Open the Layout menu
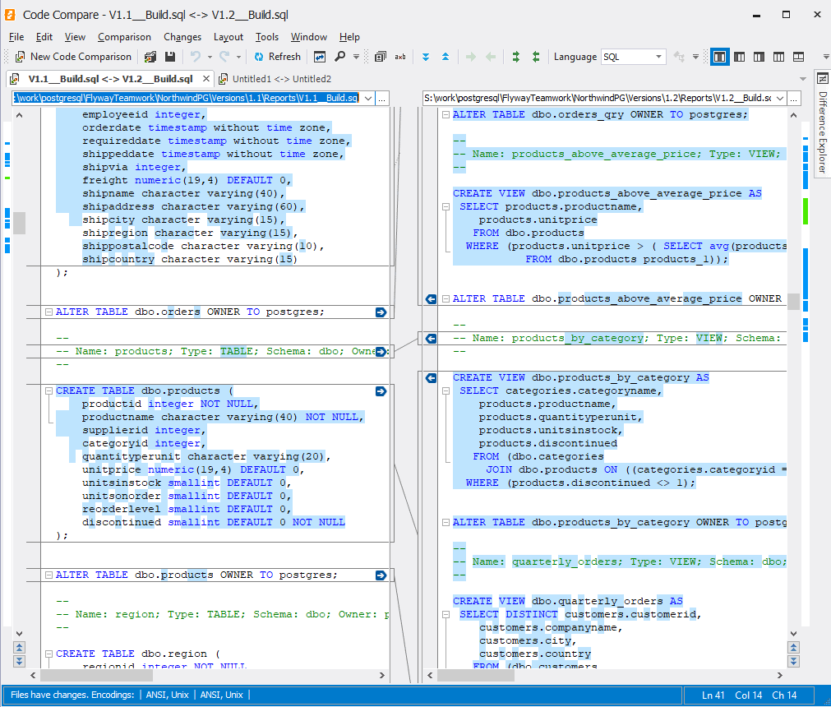Viewport: 831px width, 707px height. point(229,37)
